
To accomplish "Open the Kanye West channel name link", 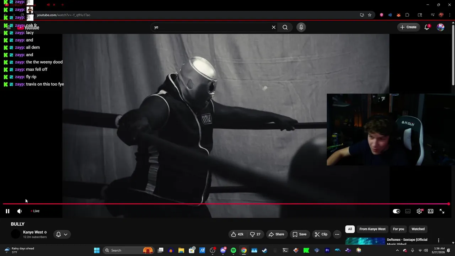I will pyautogui.click(x=33, y=232).
